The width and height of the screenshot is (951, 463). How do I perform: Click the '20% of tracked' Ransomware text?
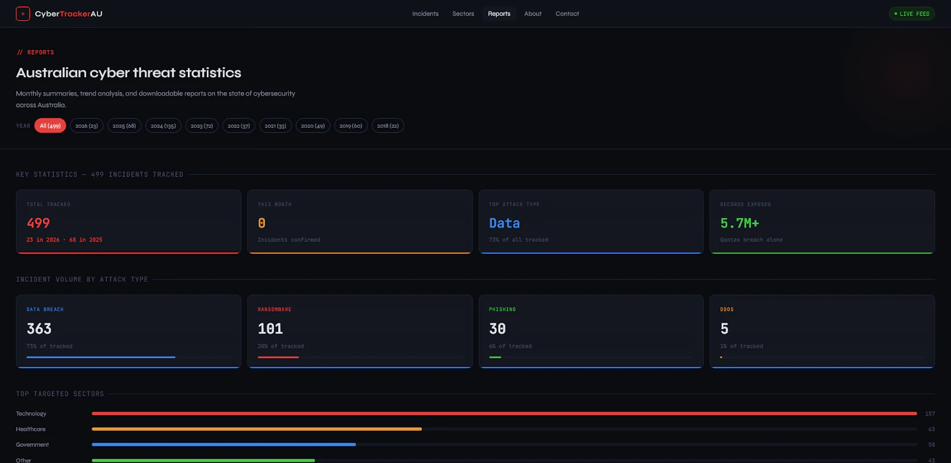click(281, 347)
